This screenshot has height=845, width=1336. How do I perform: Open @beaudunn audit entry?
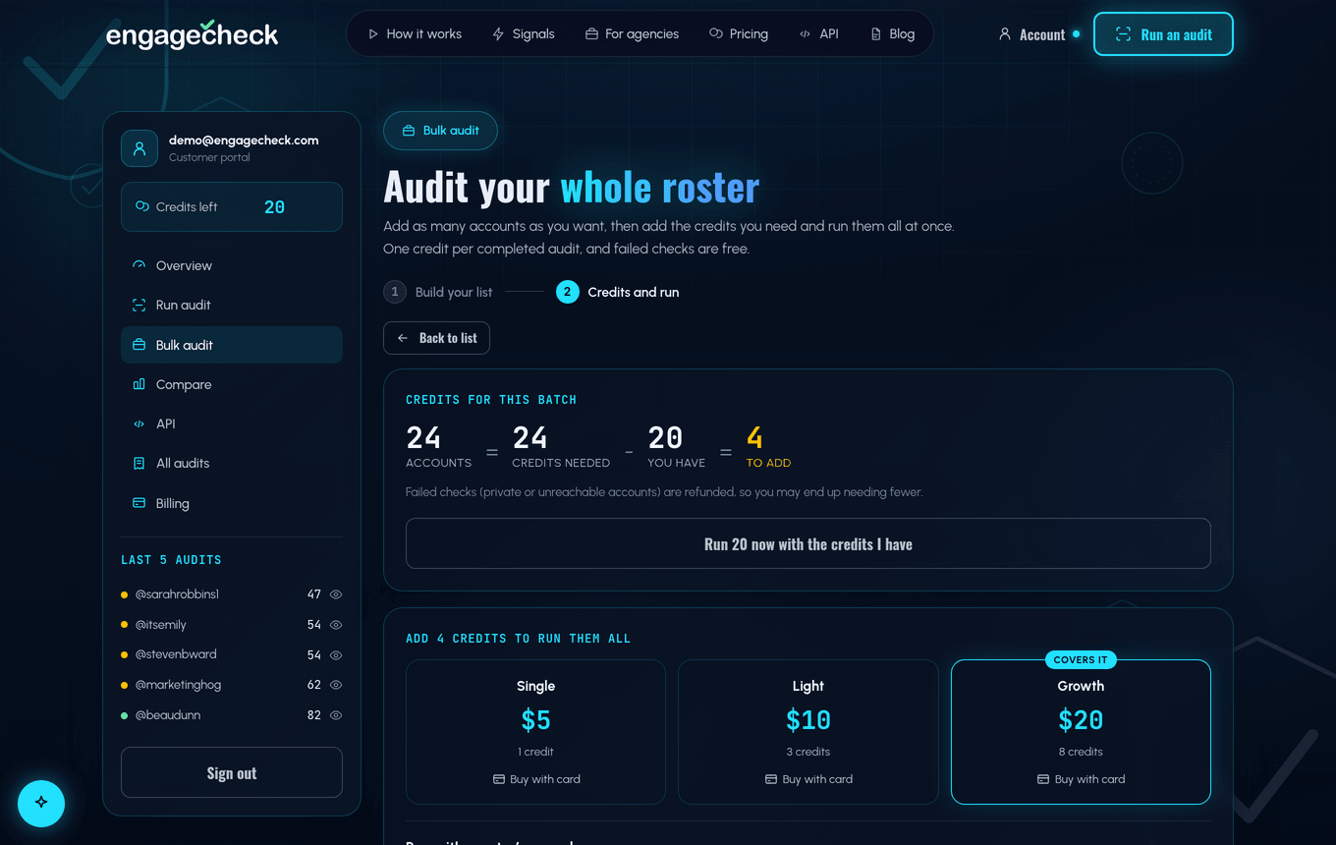168,715
